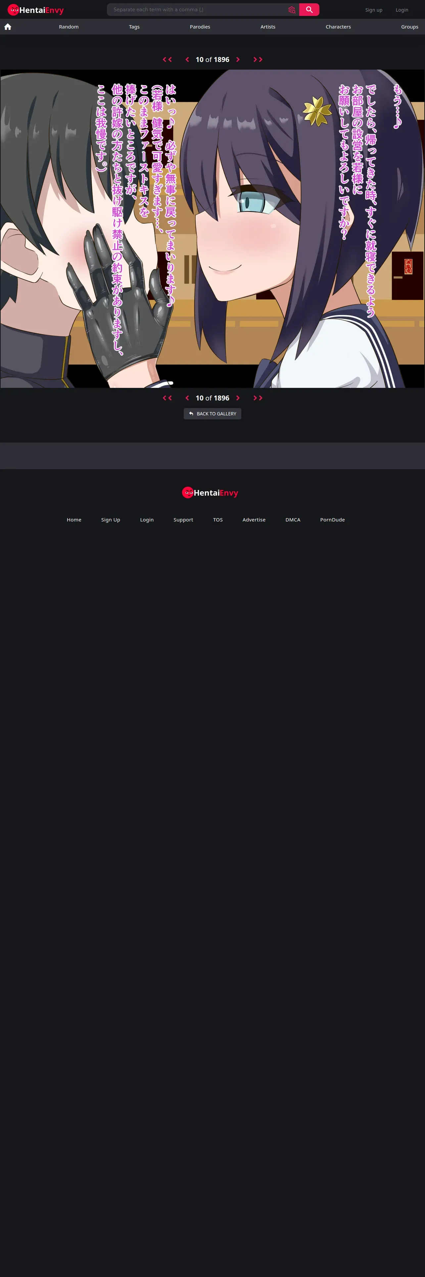
Task: Open the footer DMCA link
Action: coord(293,519)
